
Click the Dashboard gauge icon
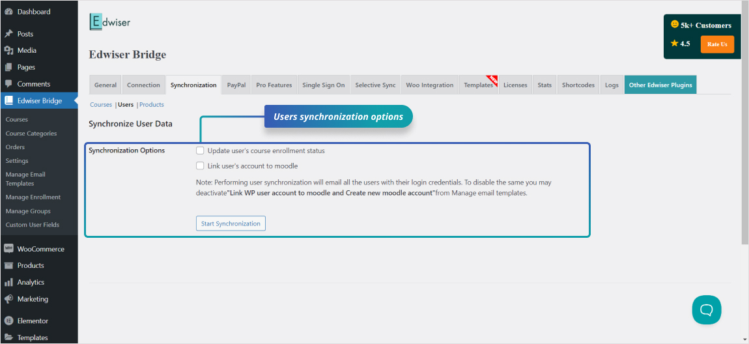coord(8,12)
